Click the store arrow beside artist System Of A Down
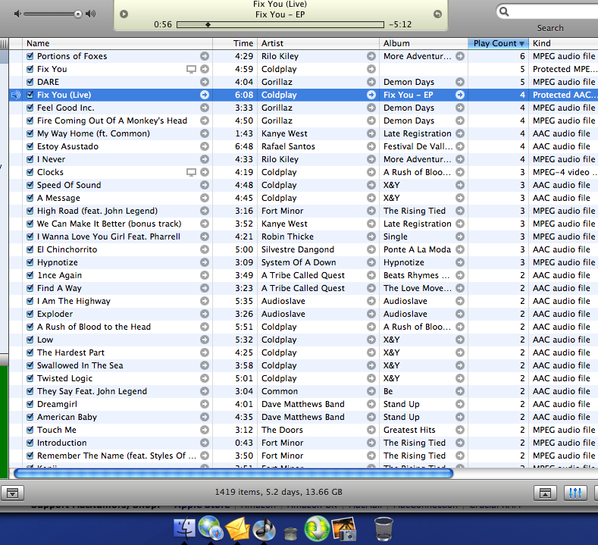This screenshot has width=598, height=545. (x=371, y=262)
